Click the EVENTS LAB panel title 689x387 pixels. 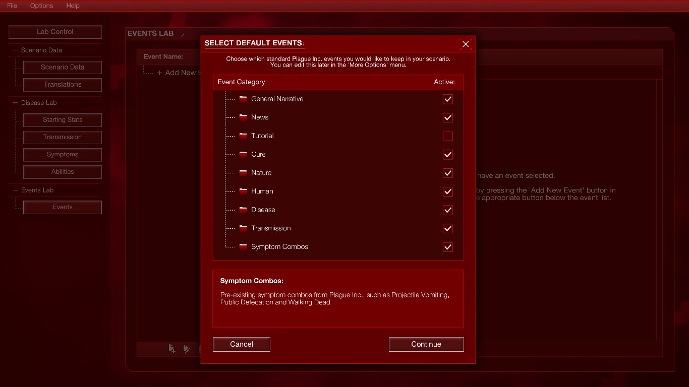pos(150,33)
